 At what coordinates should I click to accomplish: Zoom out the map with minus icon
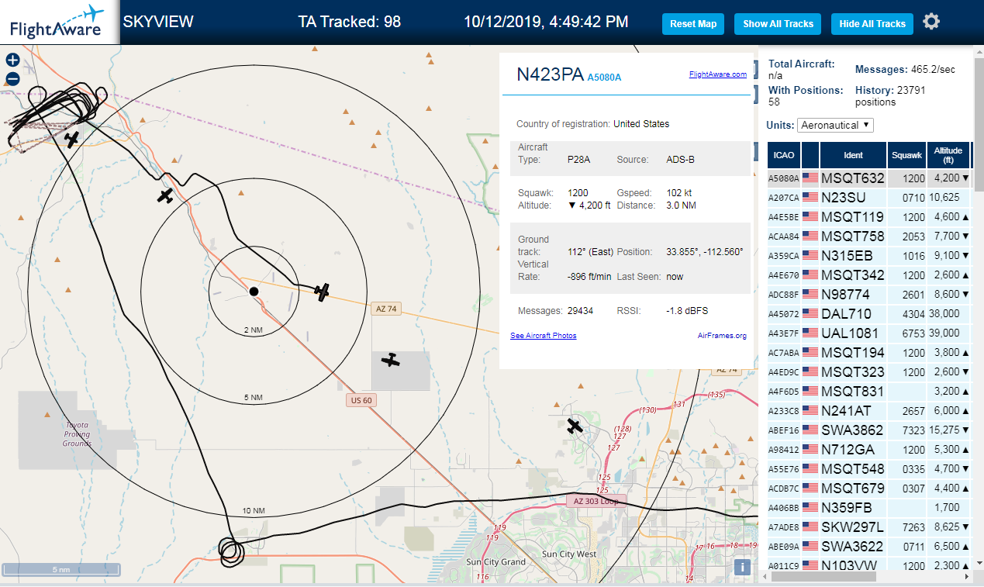12,78
